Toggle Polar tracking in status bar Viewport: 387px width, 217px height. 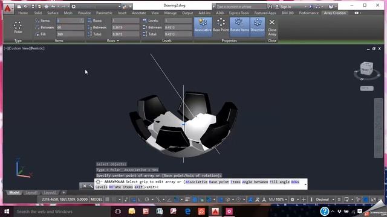(147, 200)
